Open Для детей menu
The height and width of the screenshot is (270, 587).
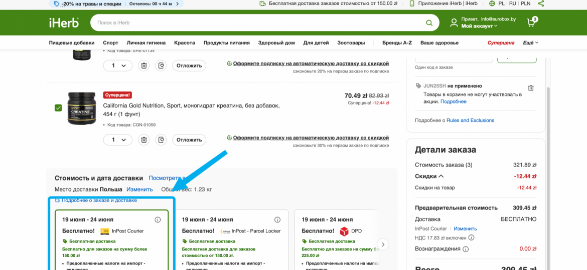click(x=316, y=43)
